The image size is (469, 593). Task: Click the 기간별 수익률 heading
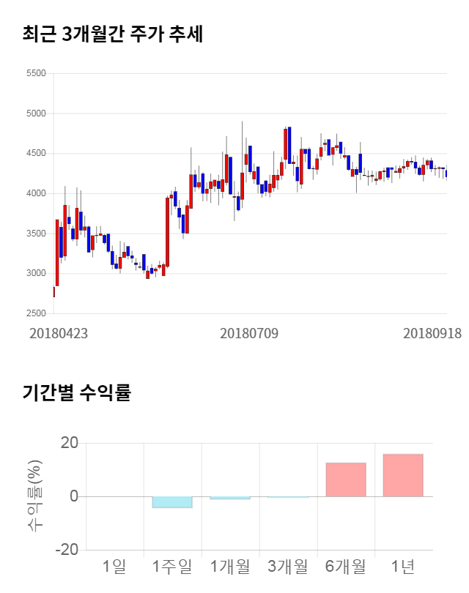click(76, 392)
